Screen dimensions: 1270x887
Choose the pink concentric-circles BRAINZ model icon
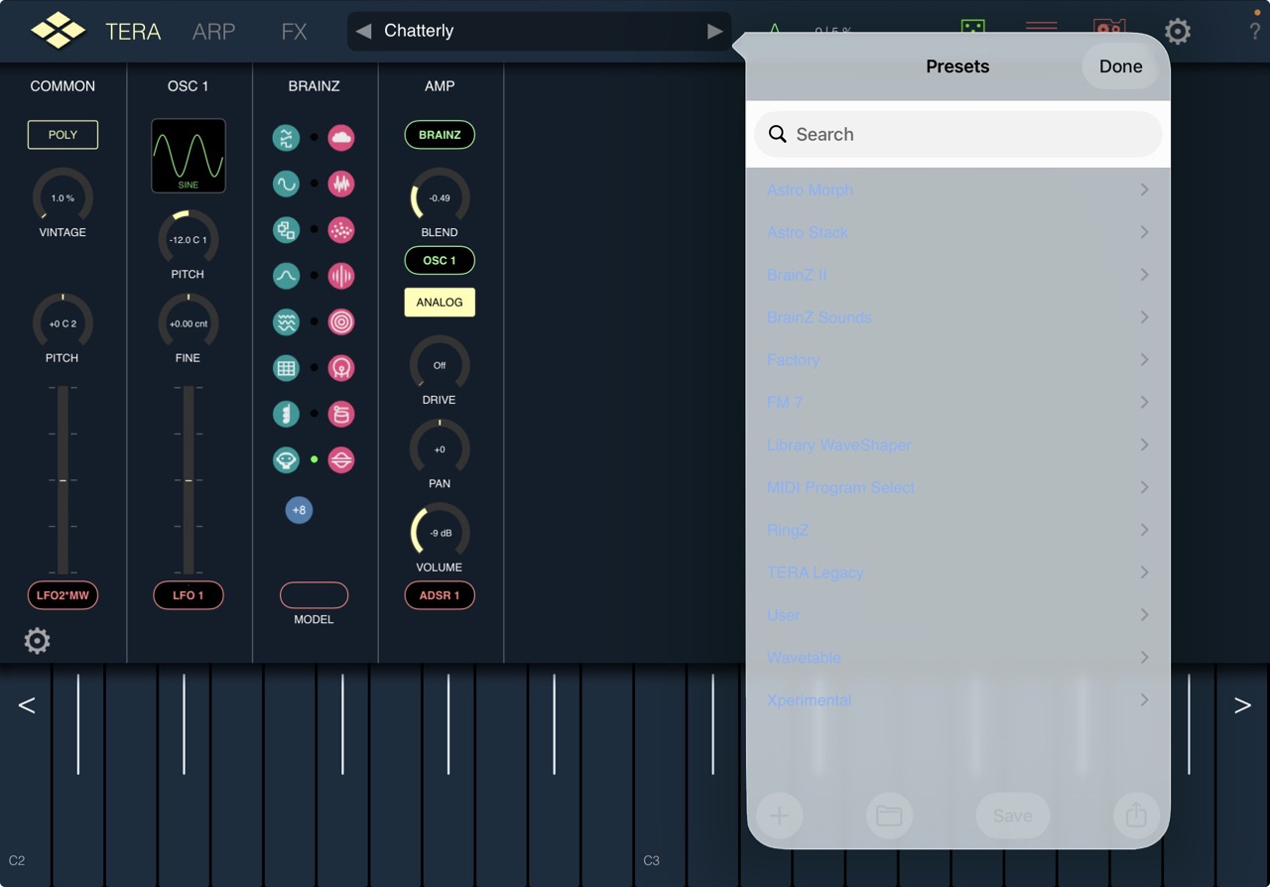point(341,321)
